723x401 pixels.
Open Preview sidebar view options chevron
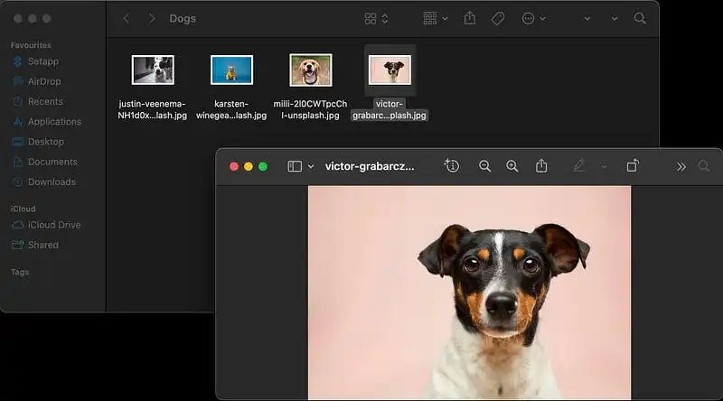pos(311,167)
